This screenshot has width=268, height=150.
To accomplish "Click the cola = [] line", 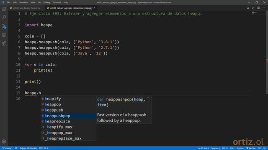I will point(35,36).
